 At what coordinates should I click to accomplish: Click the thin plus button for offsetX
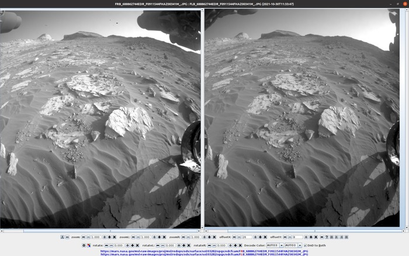pyautogui.click(x=255, y=237)
